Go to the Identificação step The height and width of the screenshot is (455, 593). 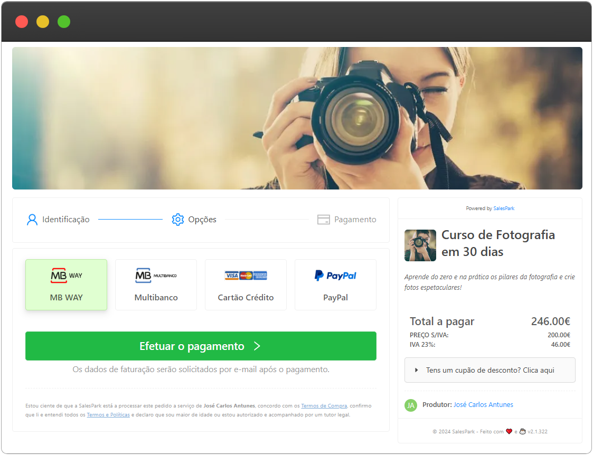tap(65, 220)
